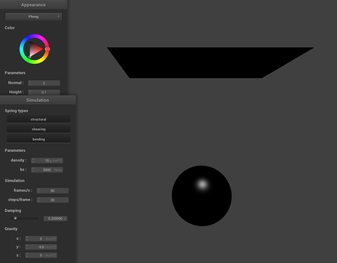
Task: Click the ks stepper arrows
Action: click(33, 170)
